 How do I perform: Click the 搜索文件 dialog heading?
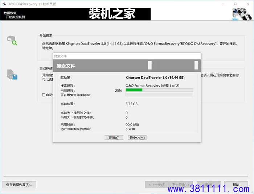66,66
